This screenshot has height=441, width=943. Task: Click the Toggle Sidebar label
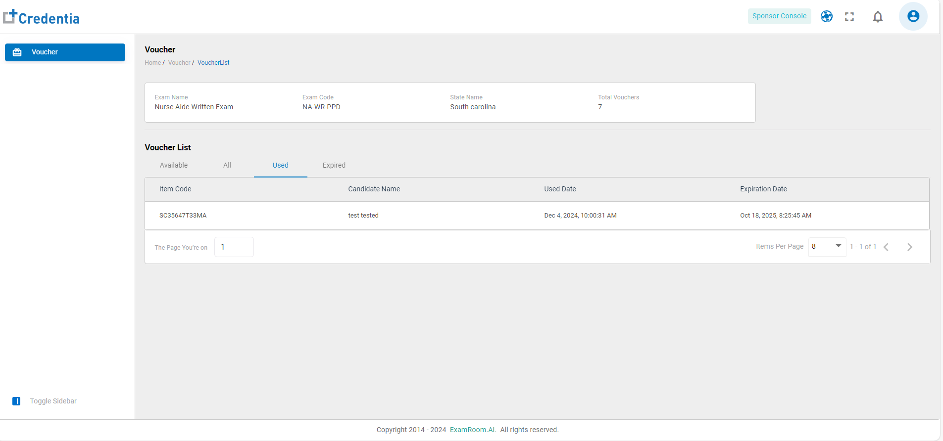pos(53,401)
